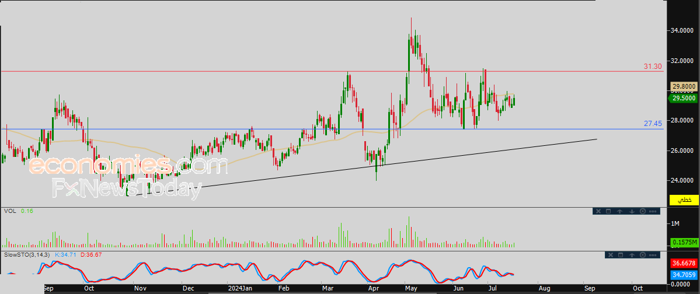This screenshot has height=294, width=700.
Task: Click the 28.0000 price axis label
Action: pos(683,120)
